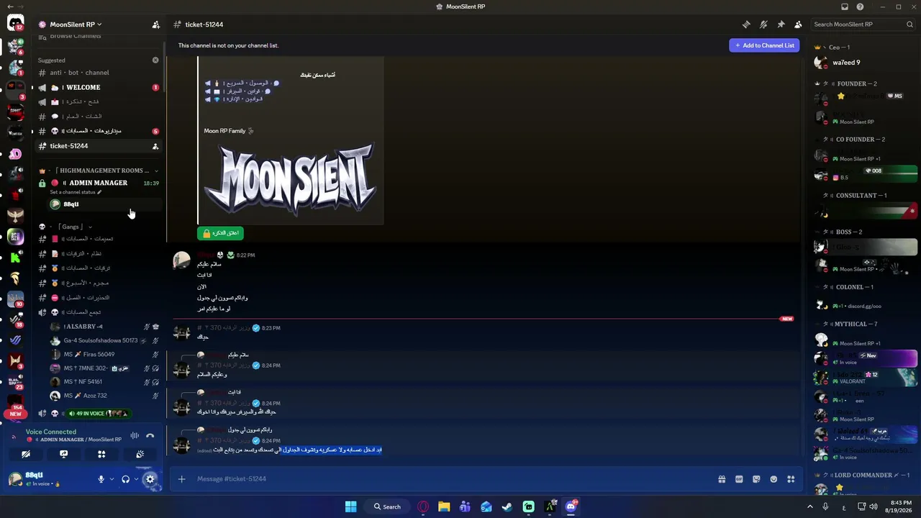Open MoonSilent RP server dropdown menu
Viewport: 921px width, 518px height.
click(76, 24)
